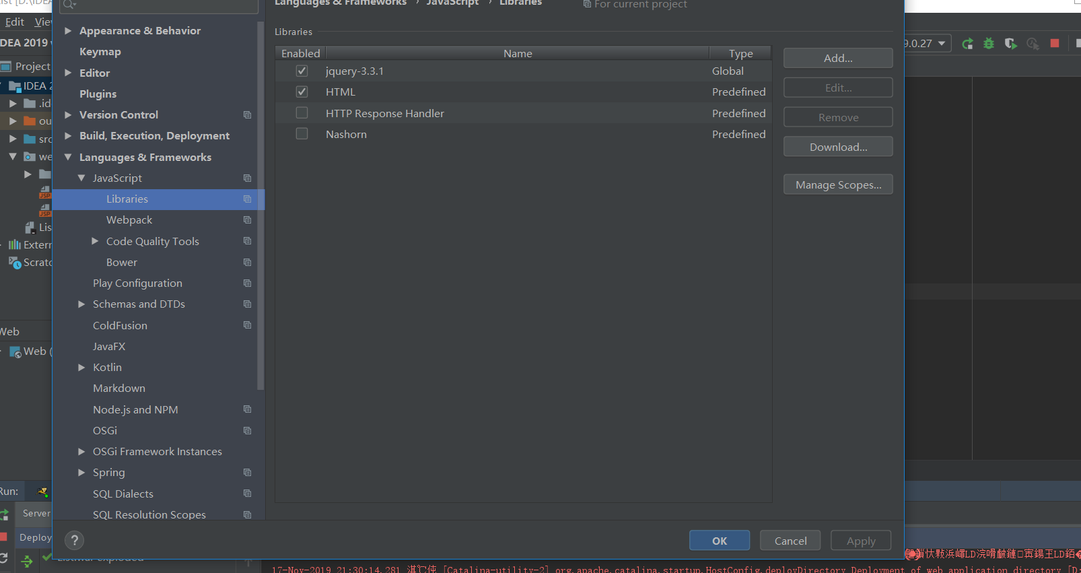The height and width of the screenshot is (573, 1081).
Task: Click project-level icon beside Schemas and DTDs
Action: pos(247,304)
